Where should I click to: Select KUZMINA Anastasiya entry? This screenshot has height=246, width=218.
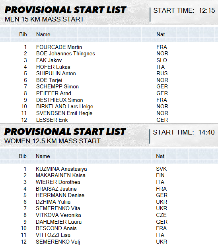point(61,169)
